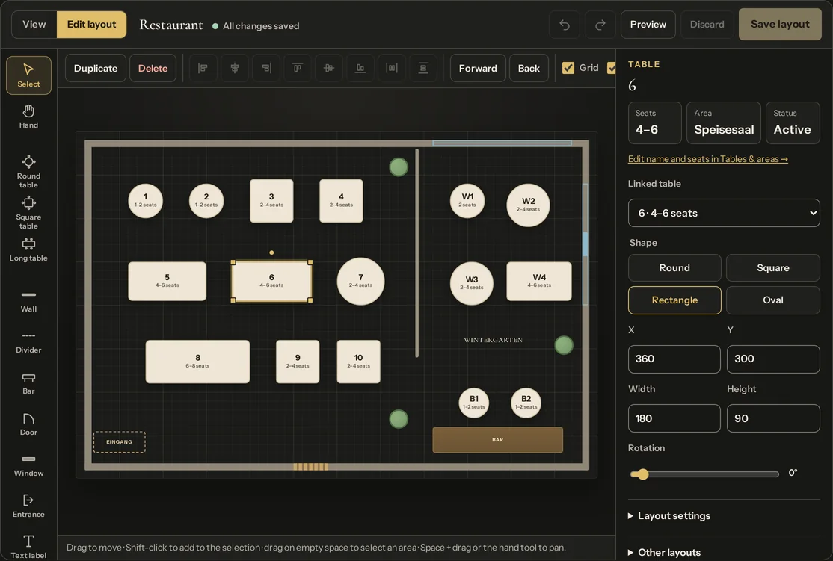The height and width of the screenshot is (561, 833).
Task: Click the Discard button
Action: tap(707, 25)
